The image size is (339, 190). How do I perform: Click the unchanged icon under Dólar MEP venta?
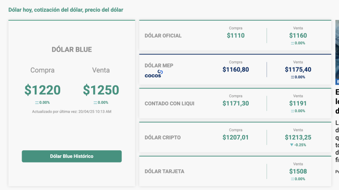292,77
